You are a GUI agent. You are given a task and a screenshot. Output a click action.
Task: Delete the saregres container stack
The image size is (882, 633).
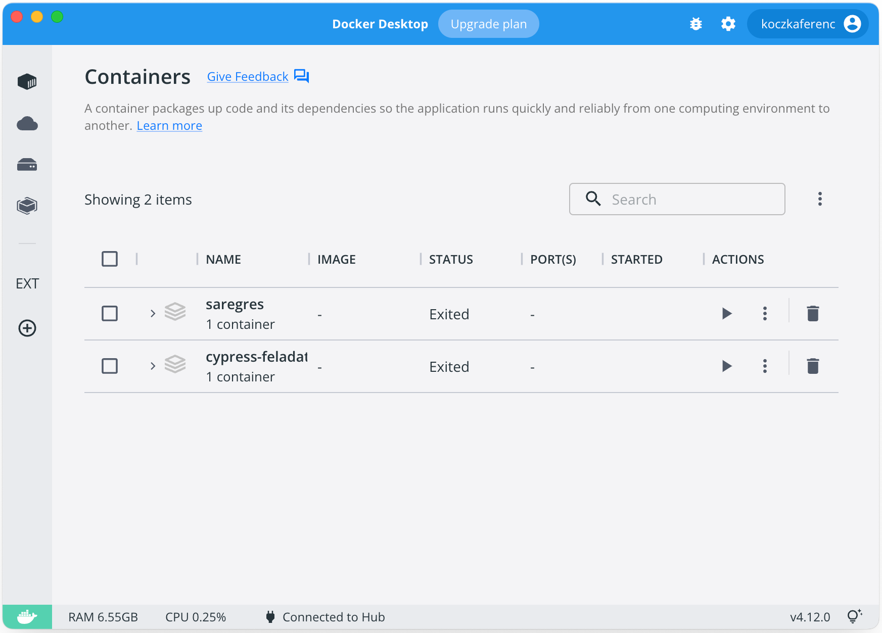812,314
